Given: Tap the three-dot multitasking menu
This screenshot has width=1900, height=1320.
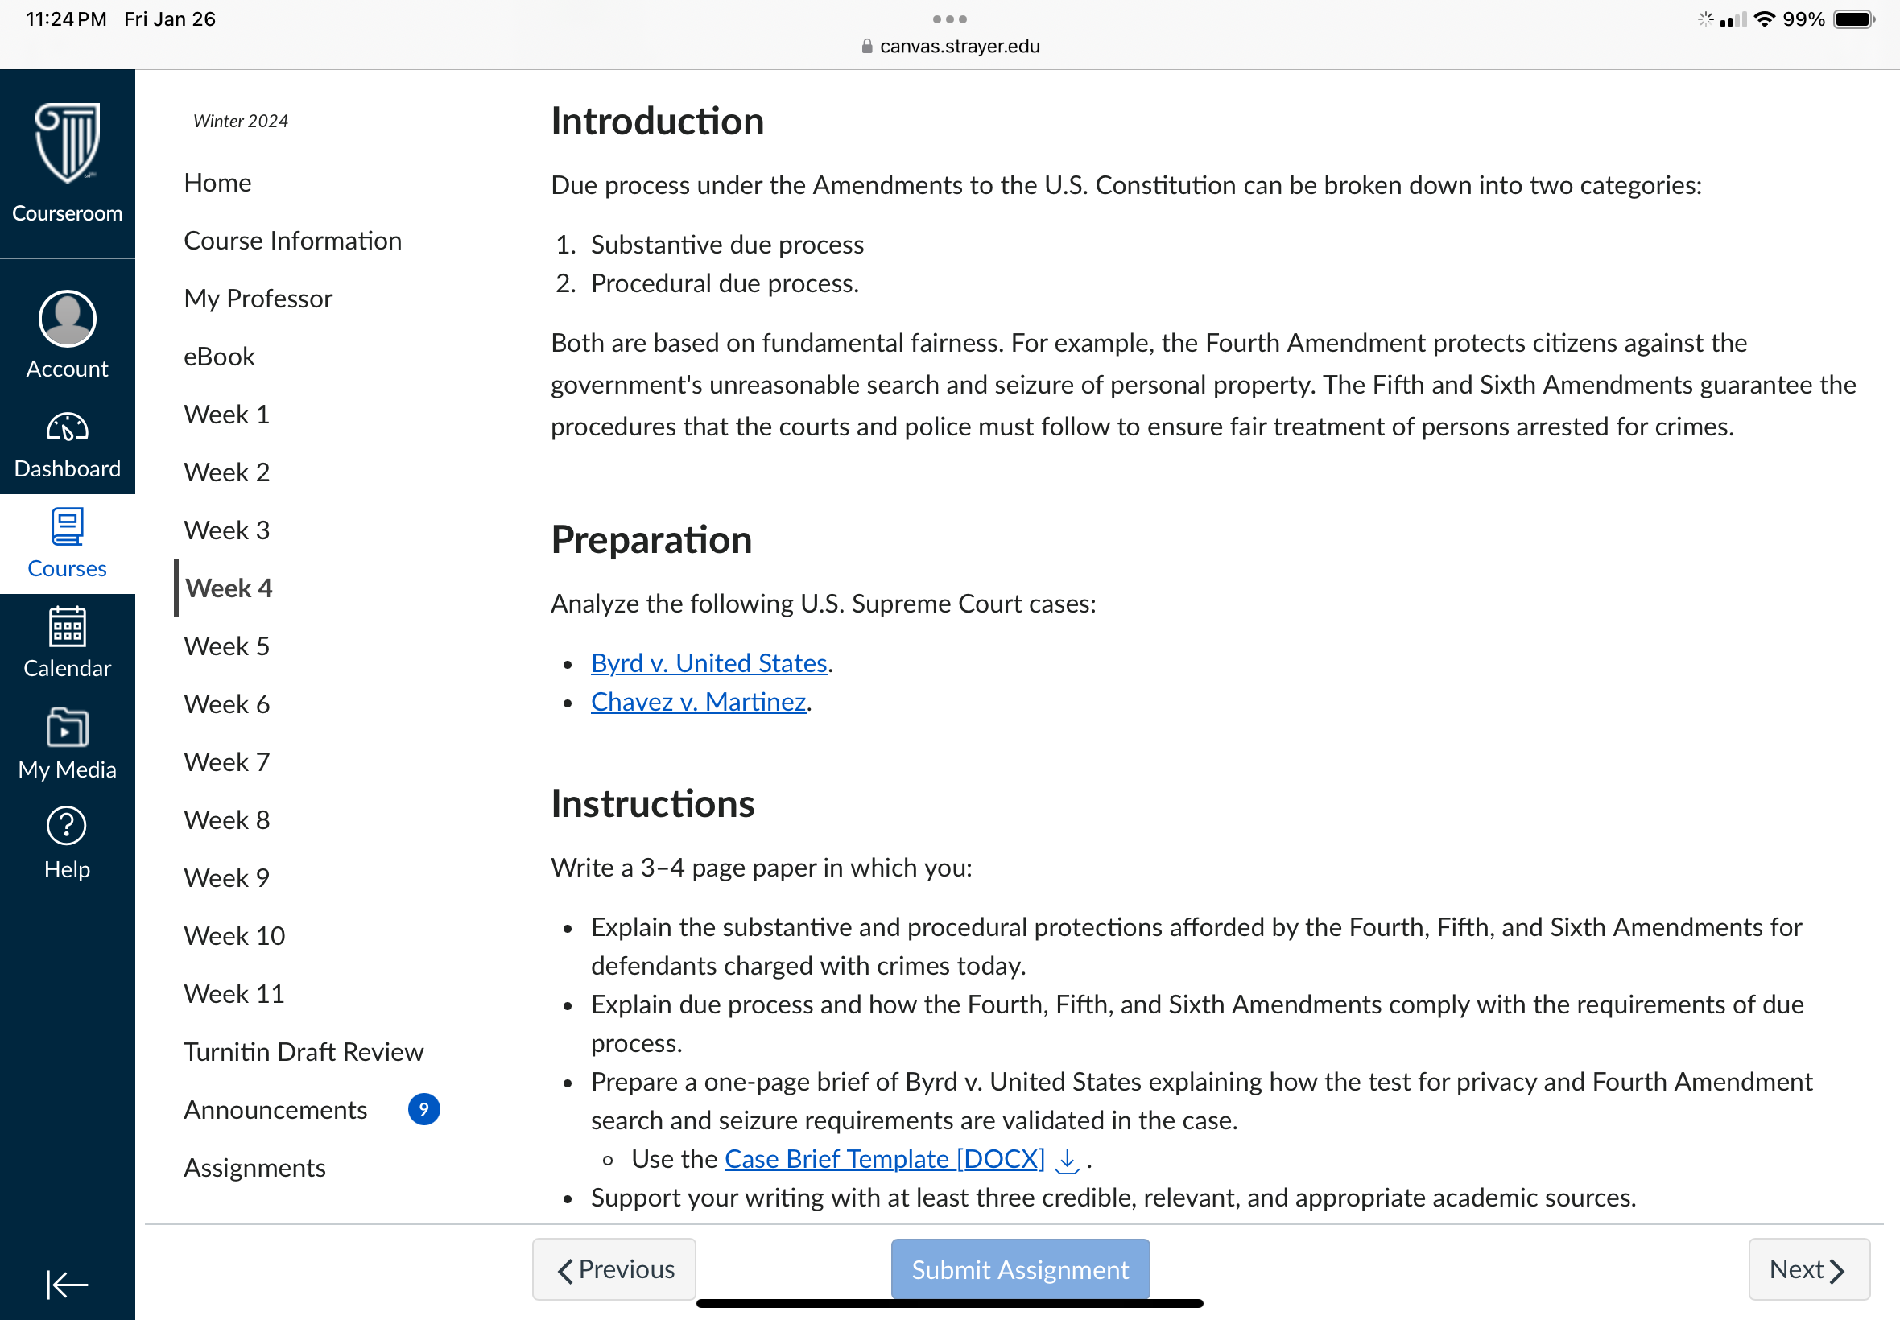Looking at the screenshot, I should pos(949,19).
